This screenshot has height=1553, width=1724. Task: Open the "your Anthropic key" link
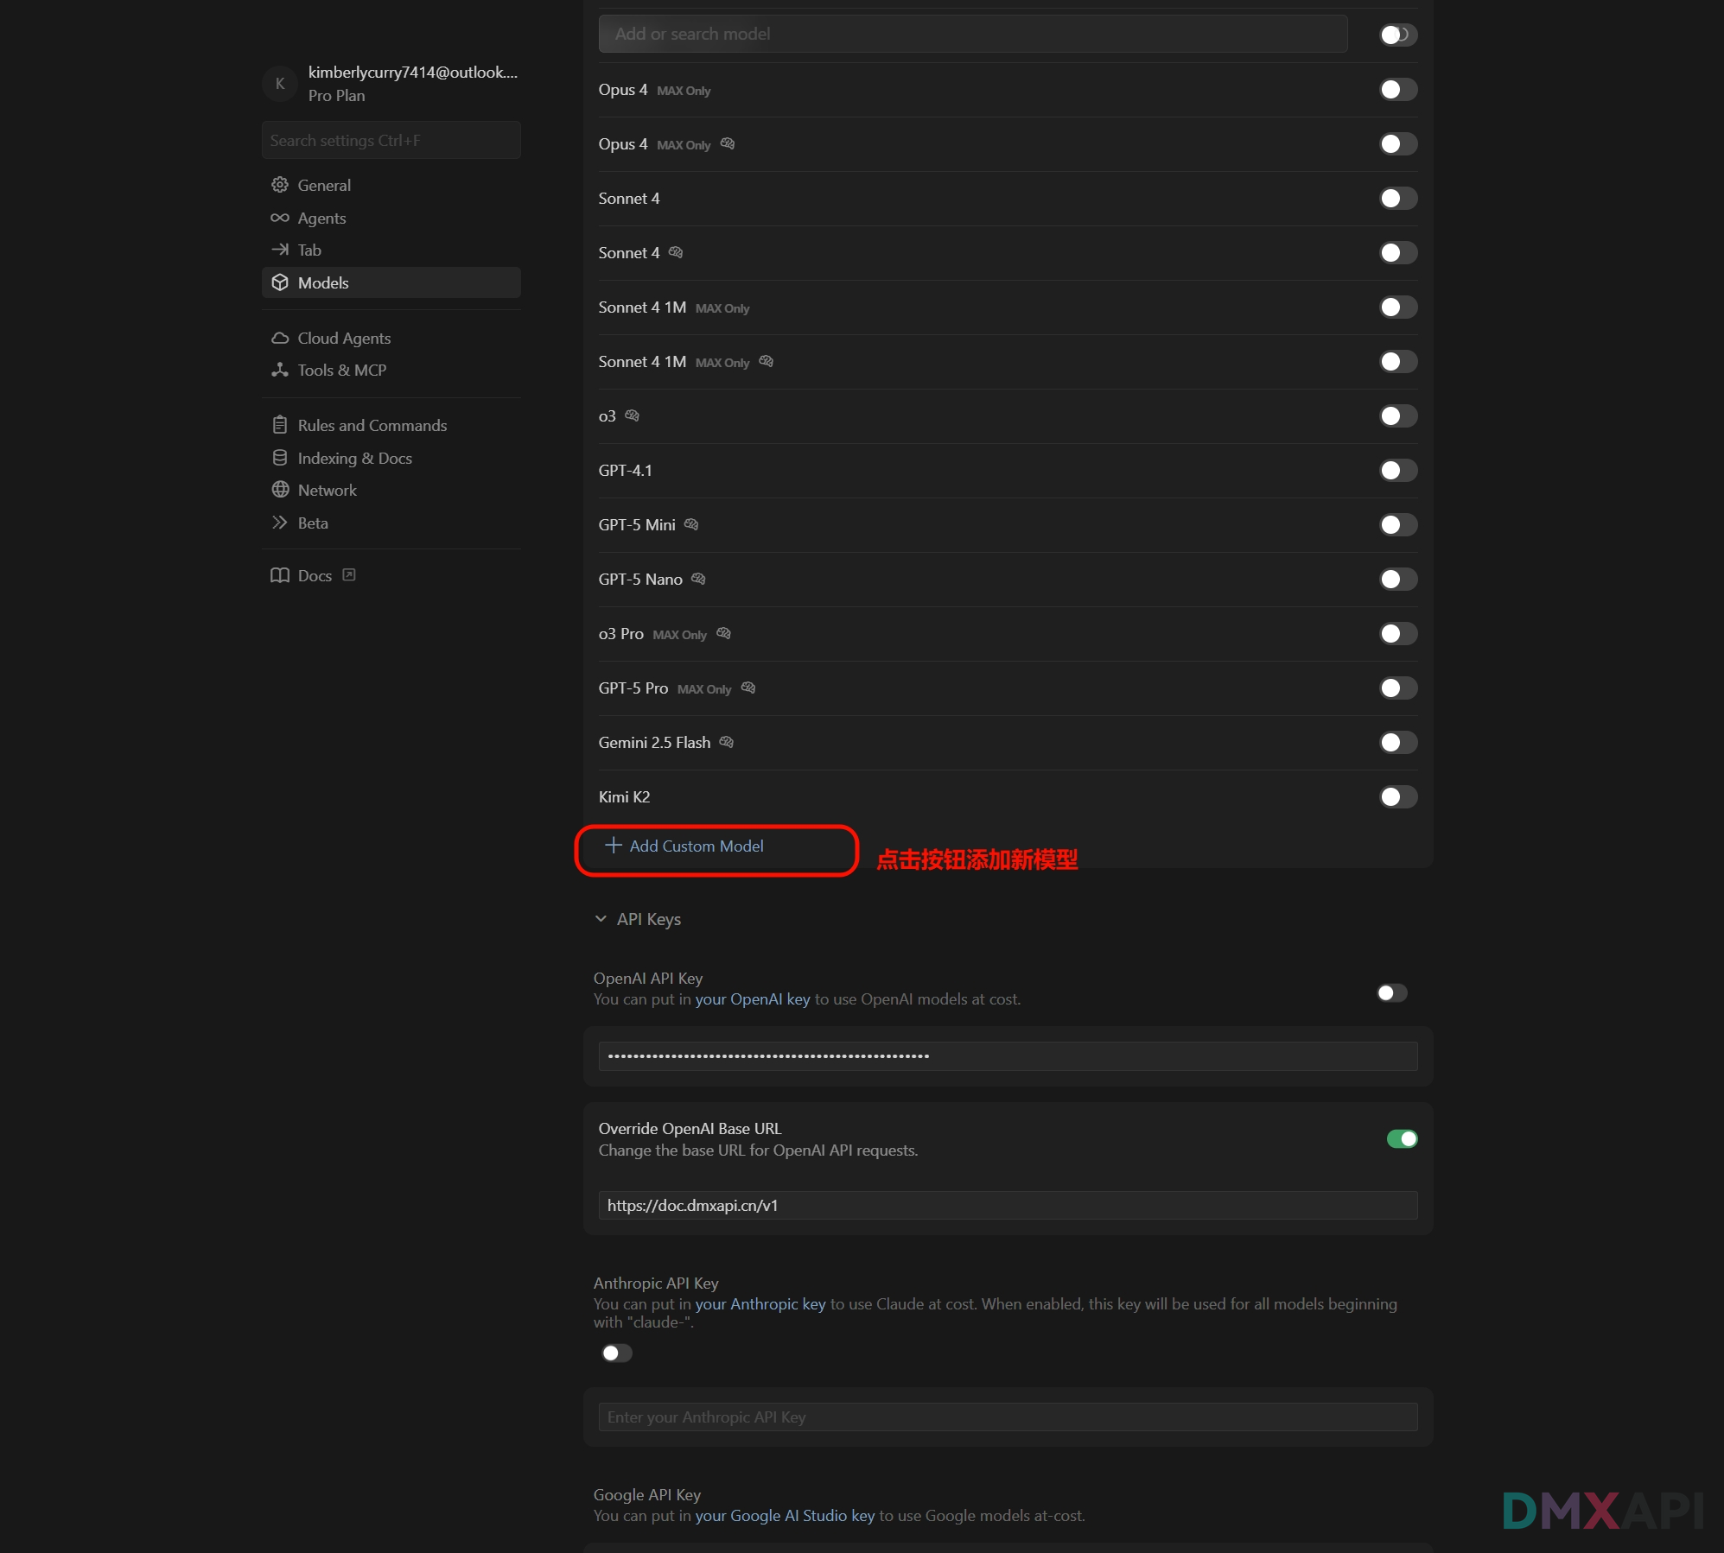[x=760, y=1304]
